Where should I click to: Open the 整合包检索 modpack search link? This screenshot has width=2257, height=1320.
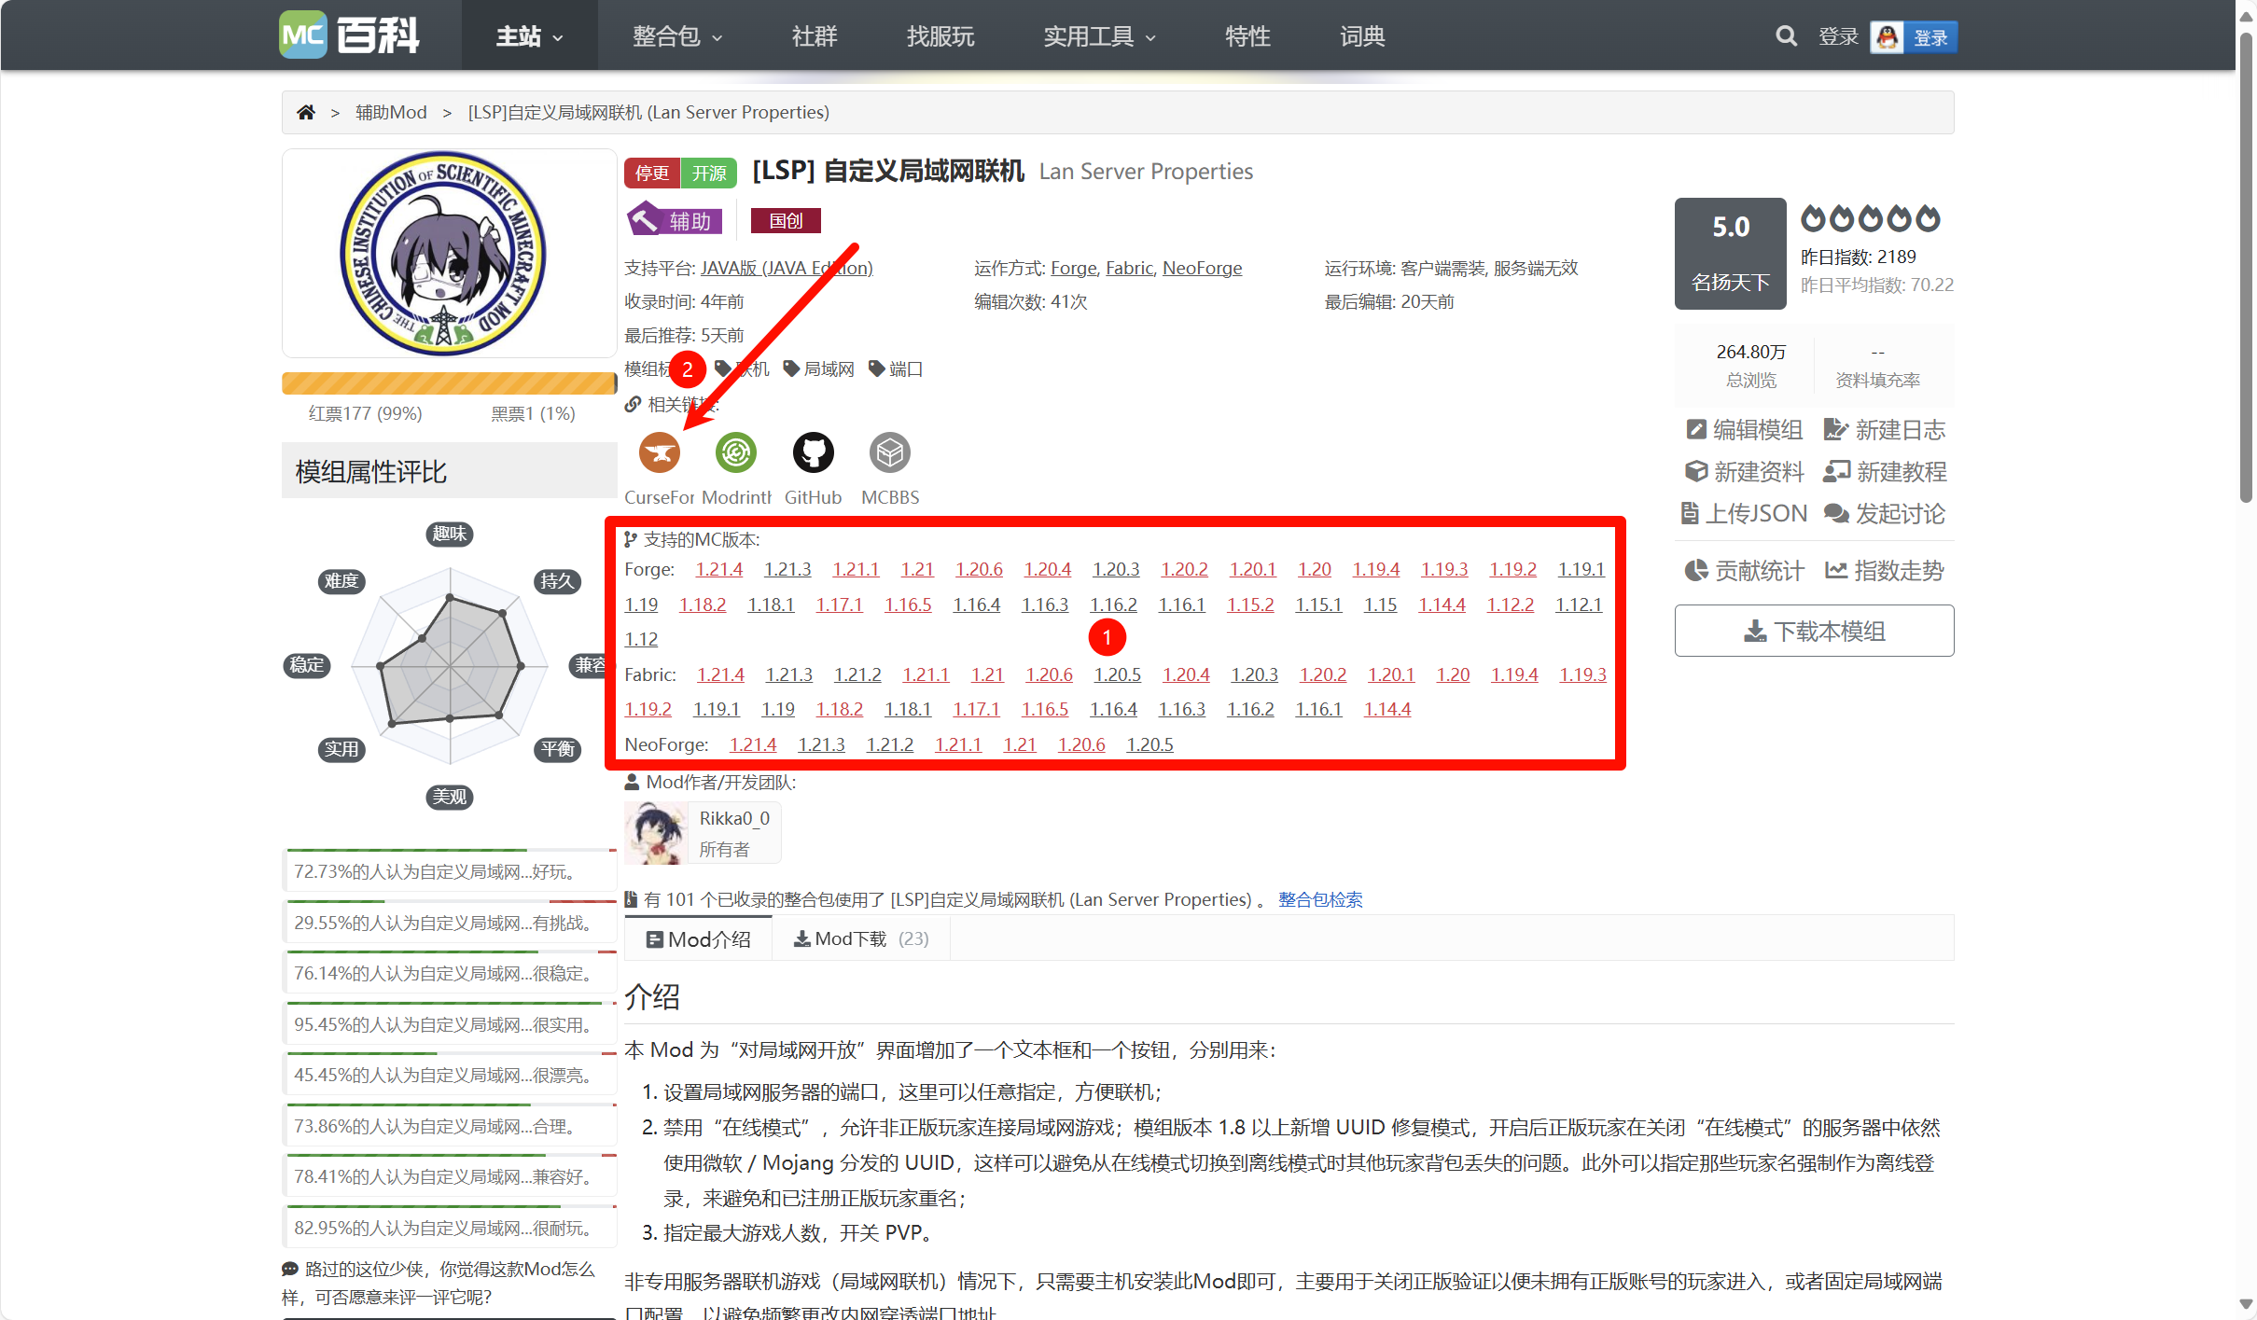point(1318,898)
